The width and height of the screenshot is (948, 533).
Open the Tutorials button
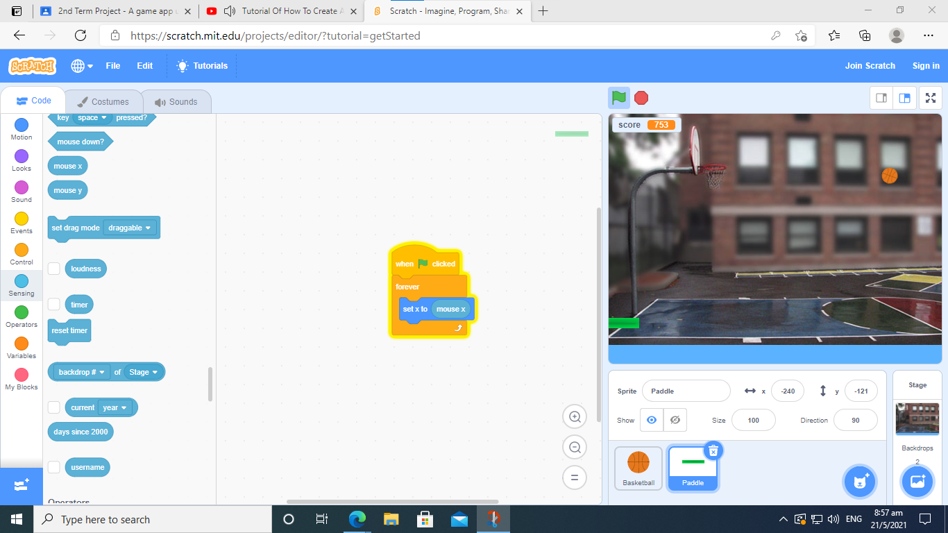pyautogui.click(x=202, y=66)
